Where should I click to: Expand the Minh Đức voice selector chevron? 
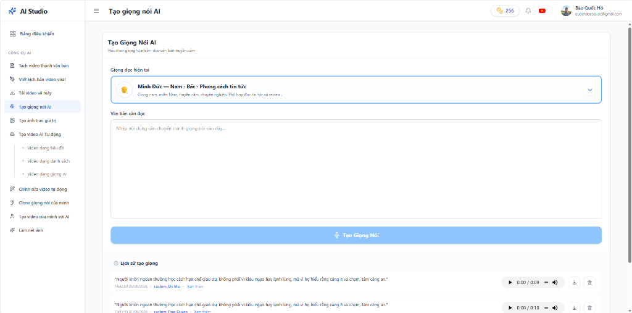tap(589, 90)
